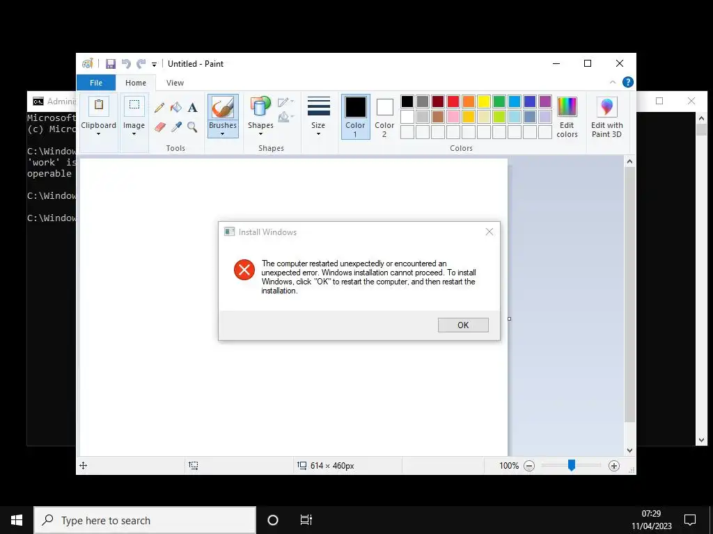Open the File menu
The image size is (713, 534).
(96, 83)
